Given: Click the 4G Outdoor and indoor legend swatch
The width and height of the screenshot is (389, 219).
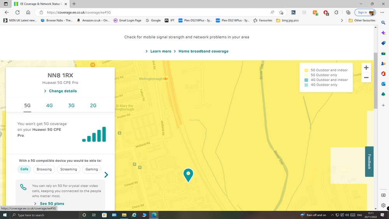Looking at the screenshot, I should coord(306,80).
